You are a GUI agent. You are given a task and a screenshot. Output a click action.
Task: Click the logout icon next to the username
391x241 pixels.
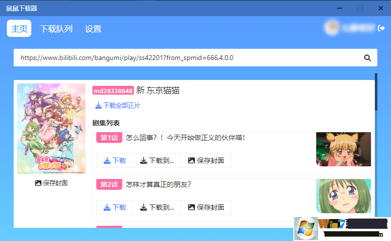pos(381,28)
